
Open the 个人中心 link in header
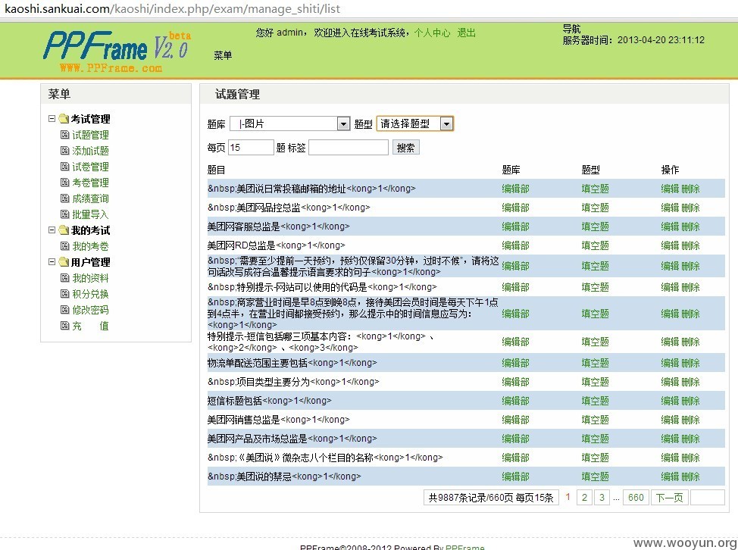tap(432, 33)
